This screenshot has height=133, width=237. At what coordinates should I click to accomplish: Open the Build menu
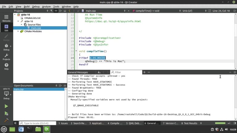point(27,6)
